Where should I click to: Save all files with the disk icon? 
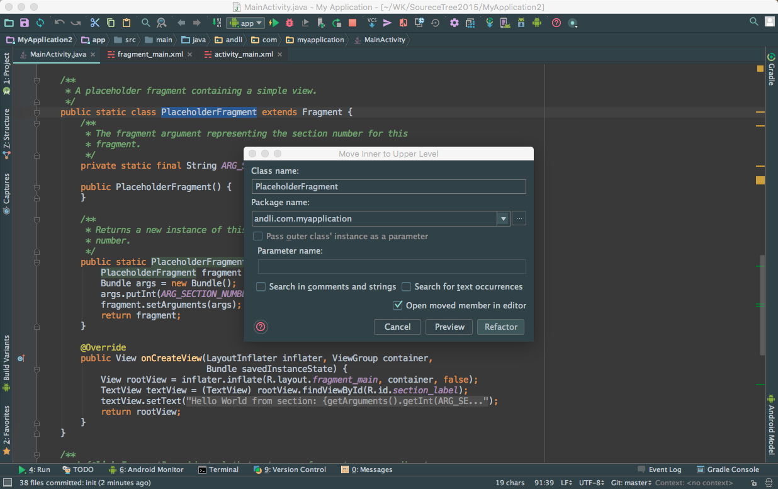25,23
